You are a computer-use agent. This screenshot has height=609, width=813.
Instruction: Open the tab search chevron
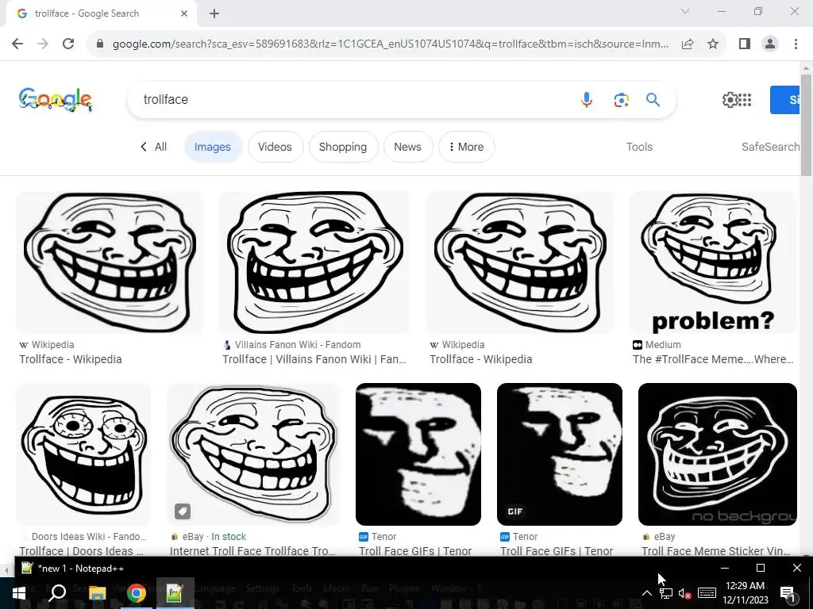tap(685, 11)
